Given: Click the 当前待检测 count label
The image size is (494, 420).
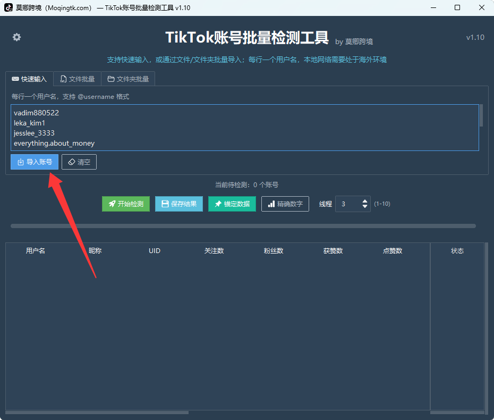Looking at the screenshot, I should click(x=246, y=185).
